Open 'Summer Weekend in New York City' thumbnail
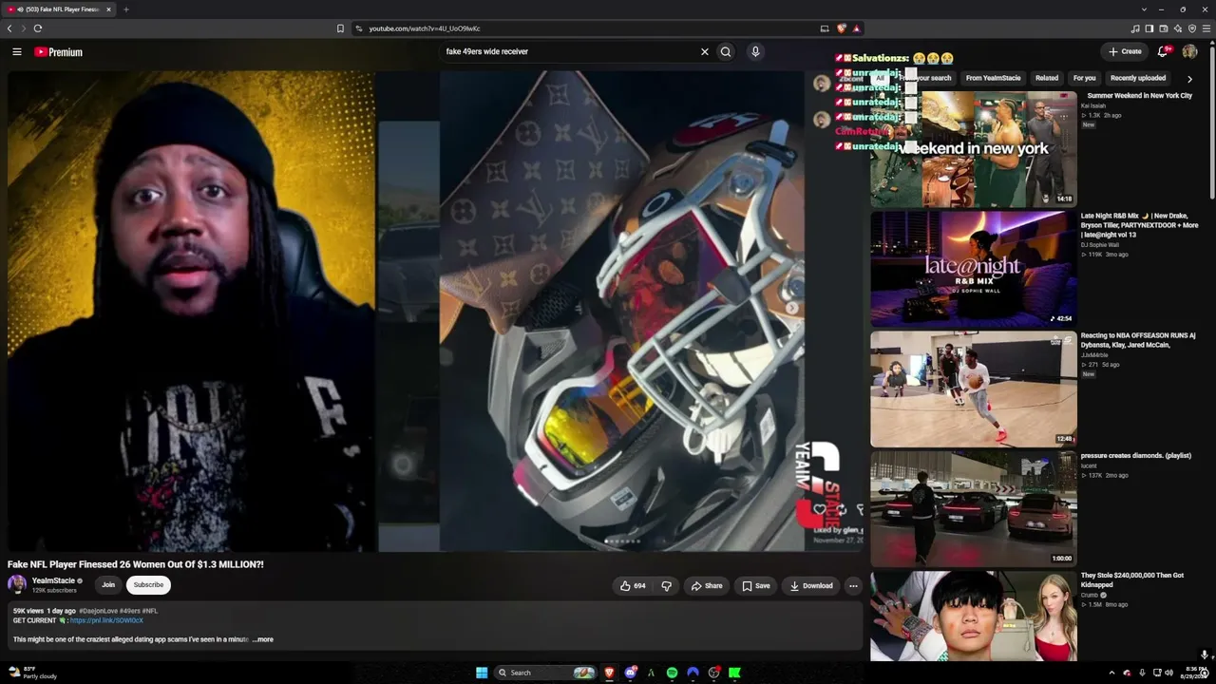The height and width of the screenshot is (684, 1216). click(x=974, y=148)
